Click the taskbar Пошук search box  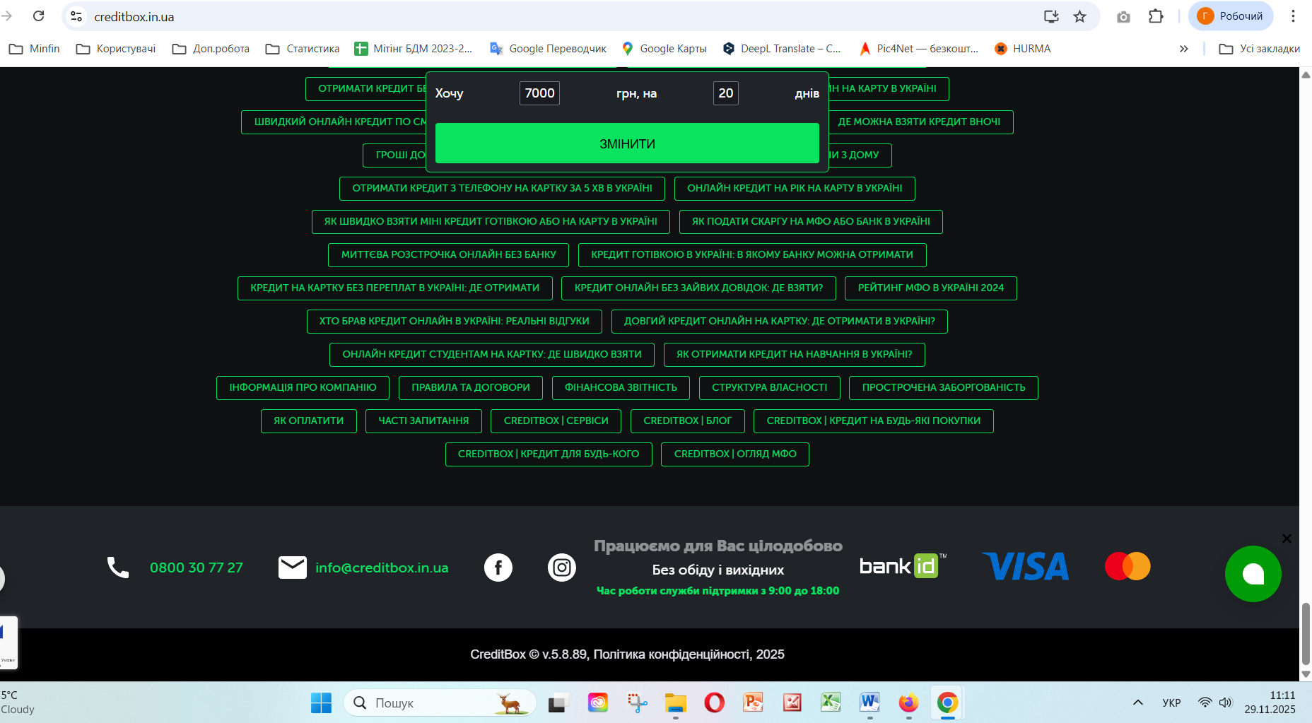pyautogui.click(x=440, y=703)
